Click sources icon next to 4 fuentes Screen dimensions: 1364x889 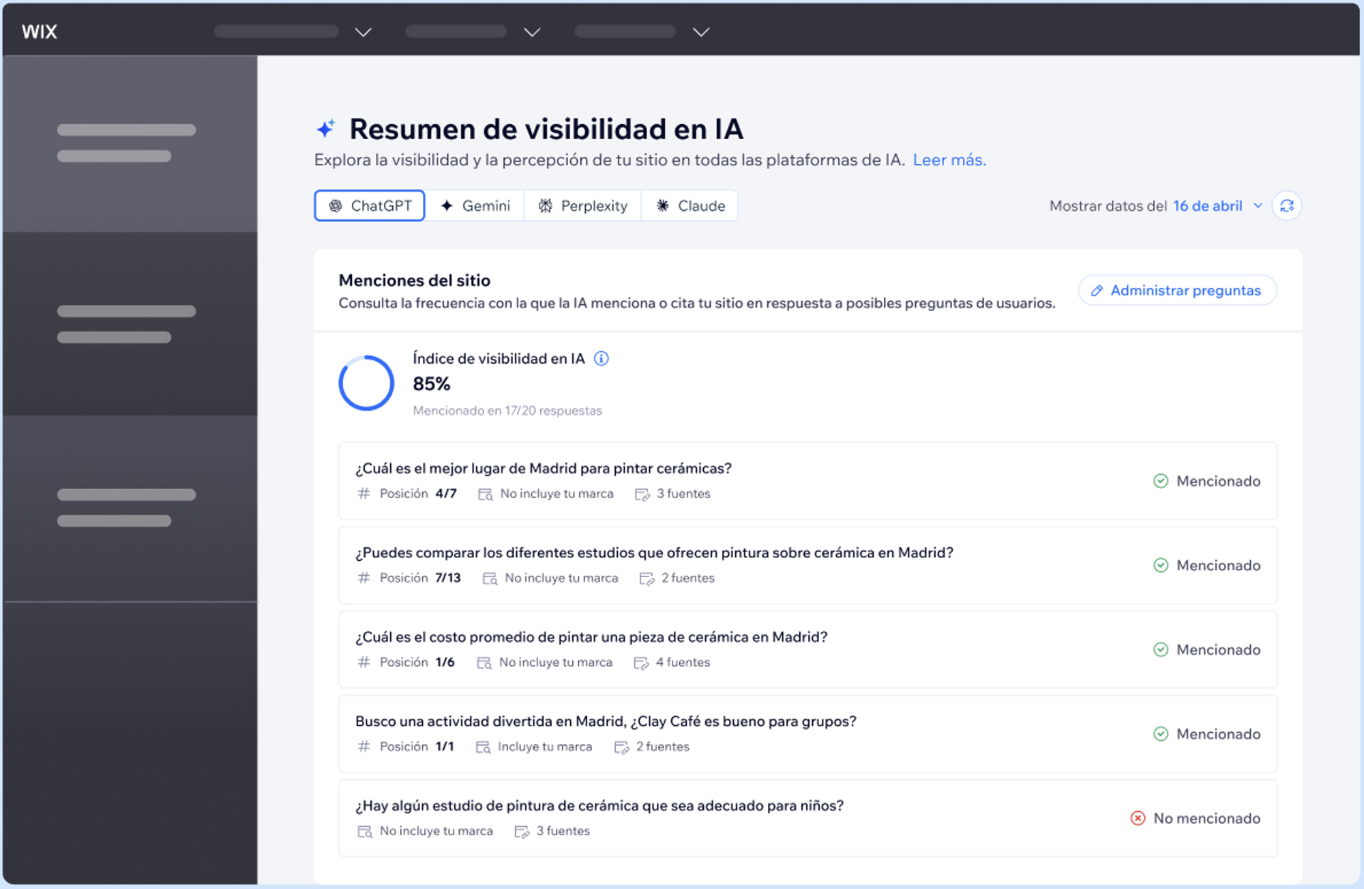641,662
